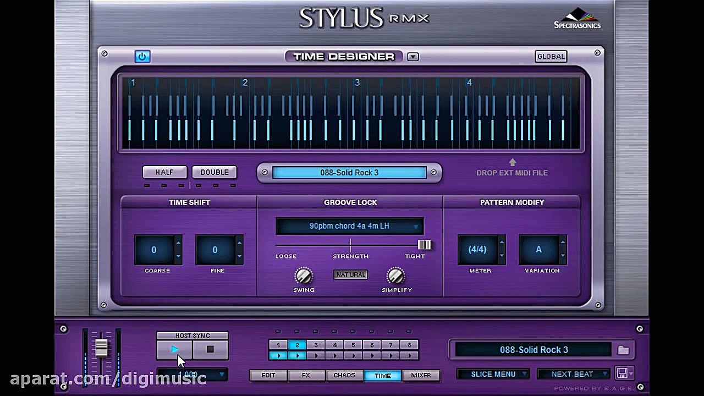Switch to the CHAOS page
Viewport: 704px width, 396px height.
click(344, 375)
